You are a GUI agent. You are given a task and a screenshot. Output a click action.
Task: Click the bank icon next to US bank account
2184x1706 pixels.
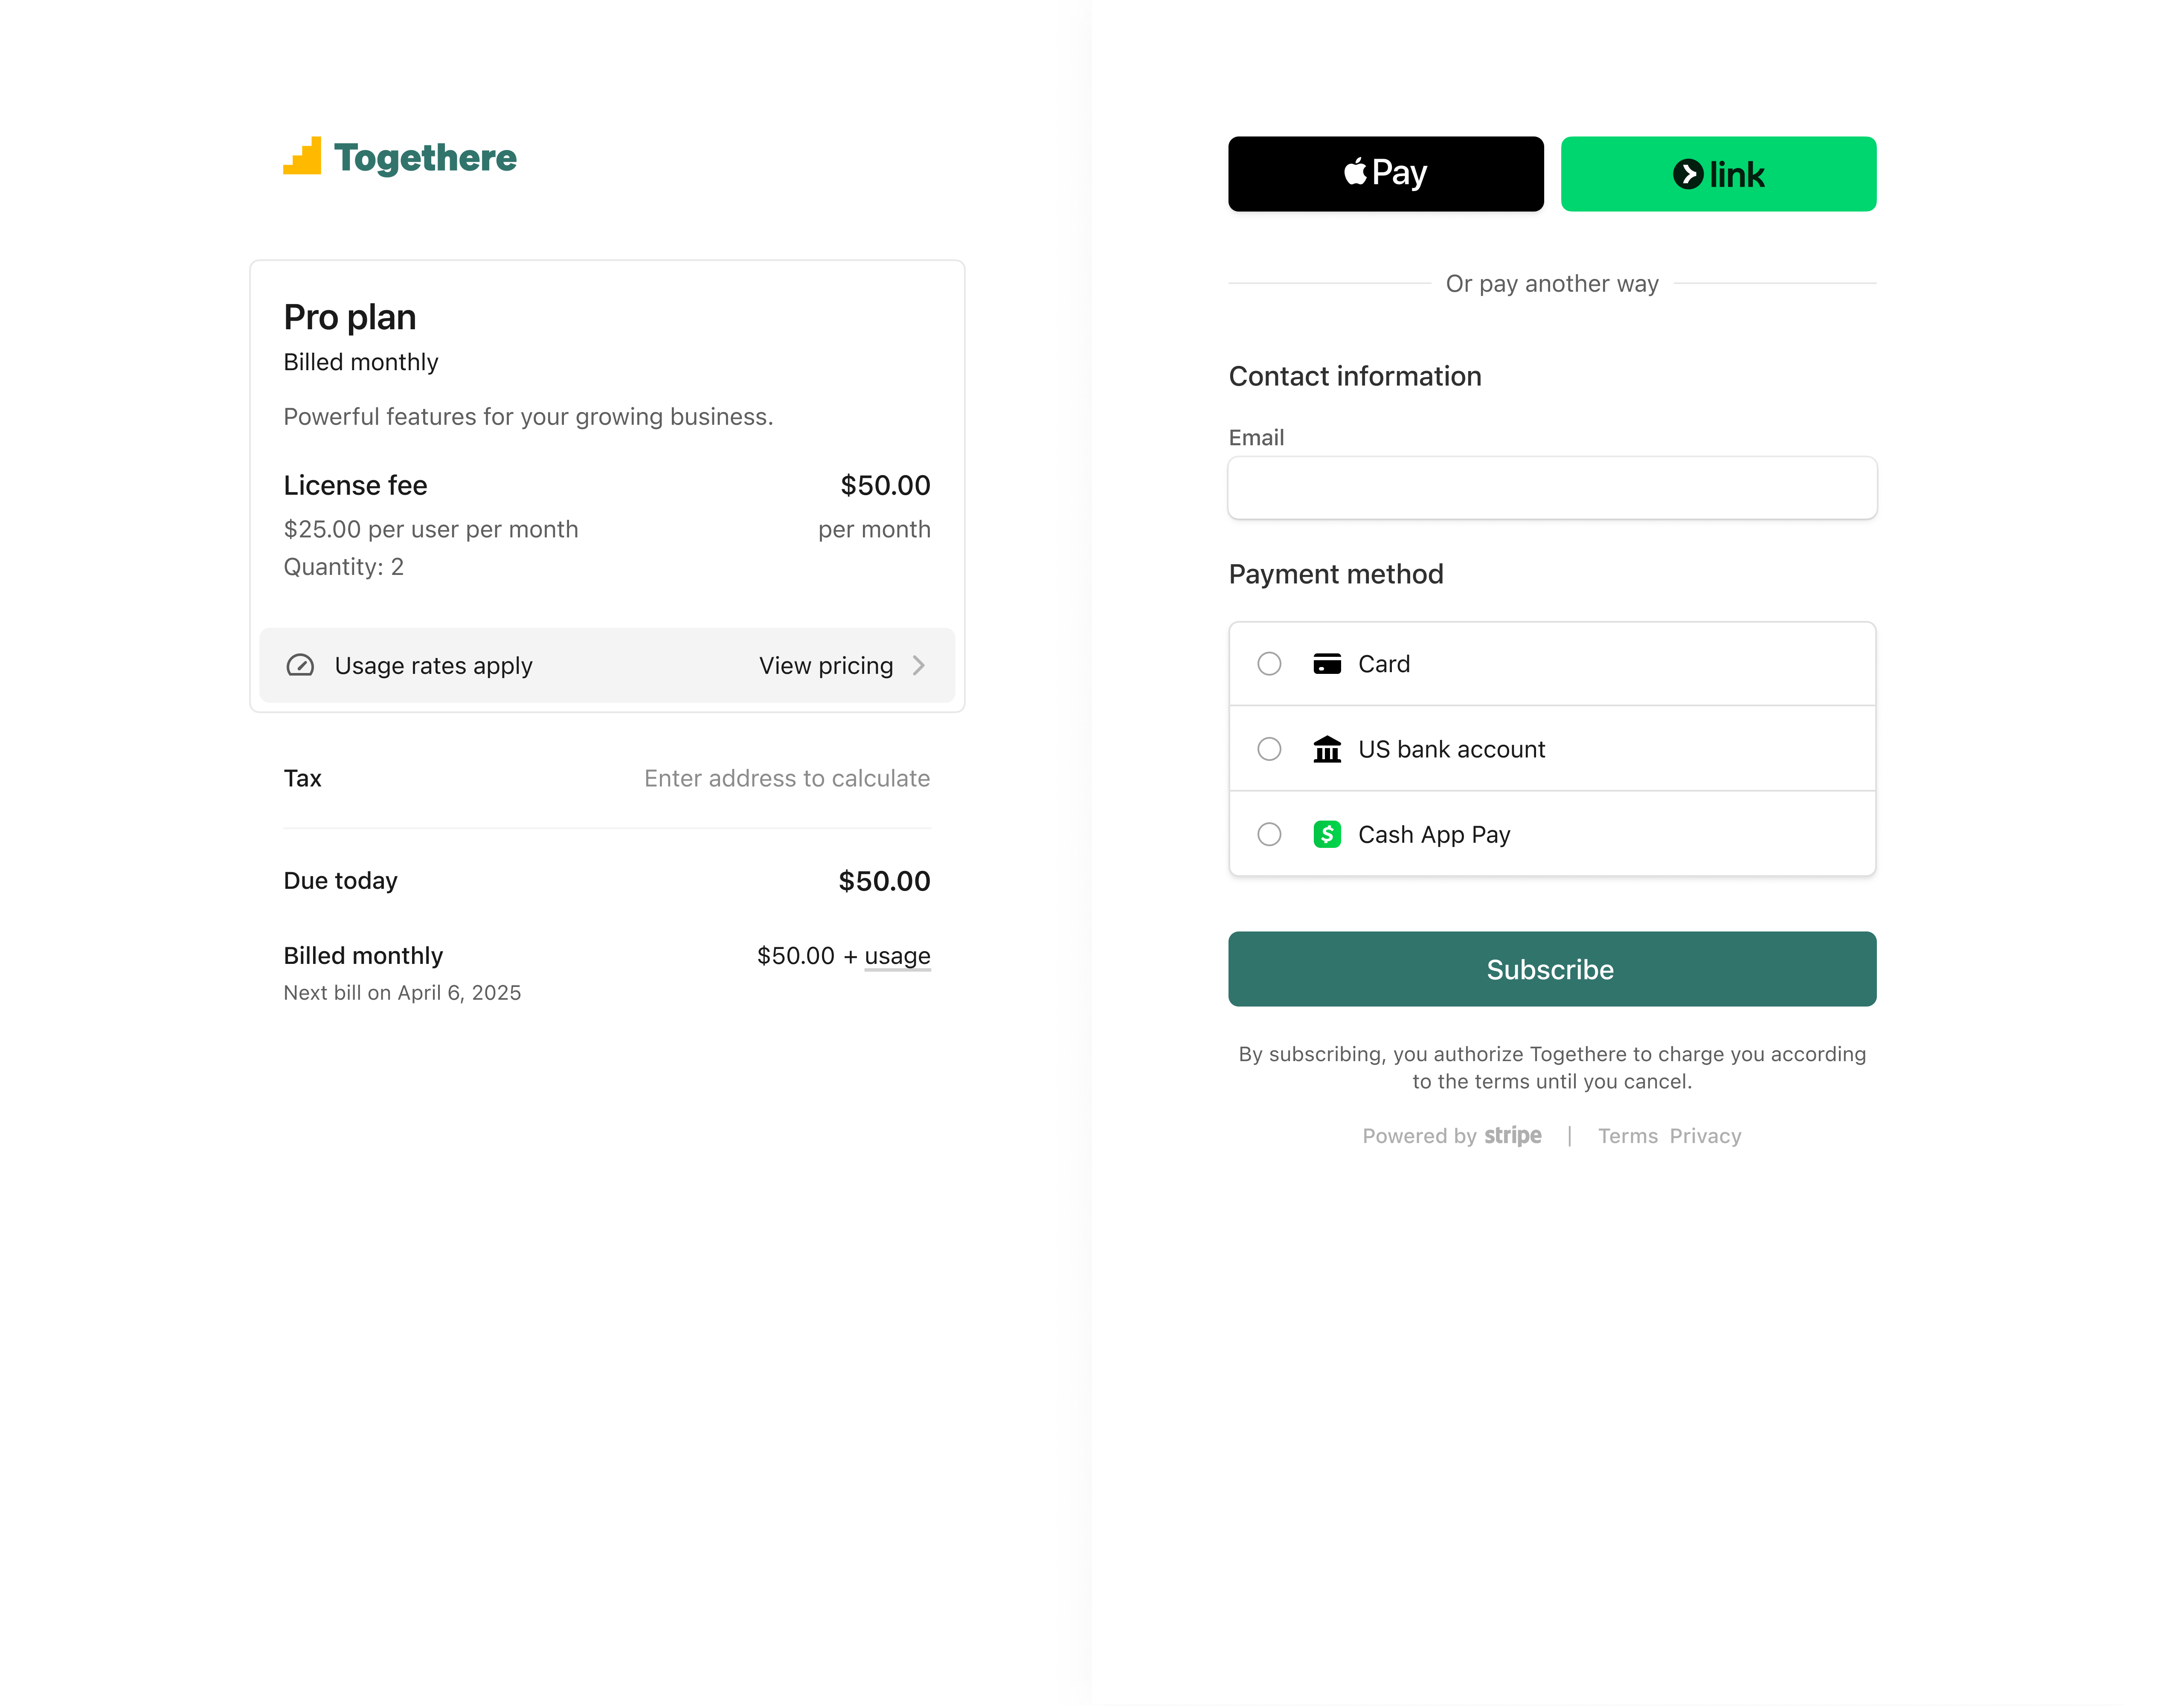1327,748
